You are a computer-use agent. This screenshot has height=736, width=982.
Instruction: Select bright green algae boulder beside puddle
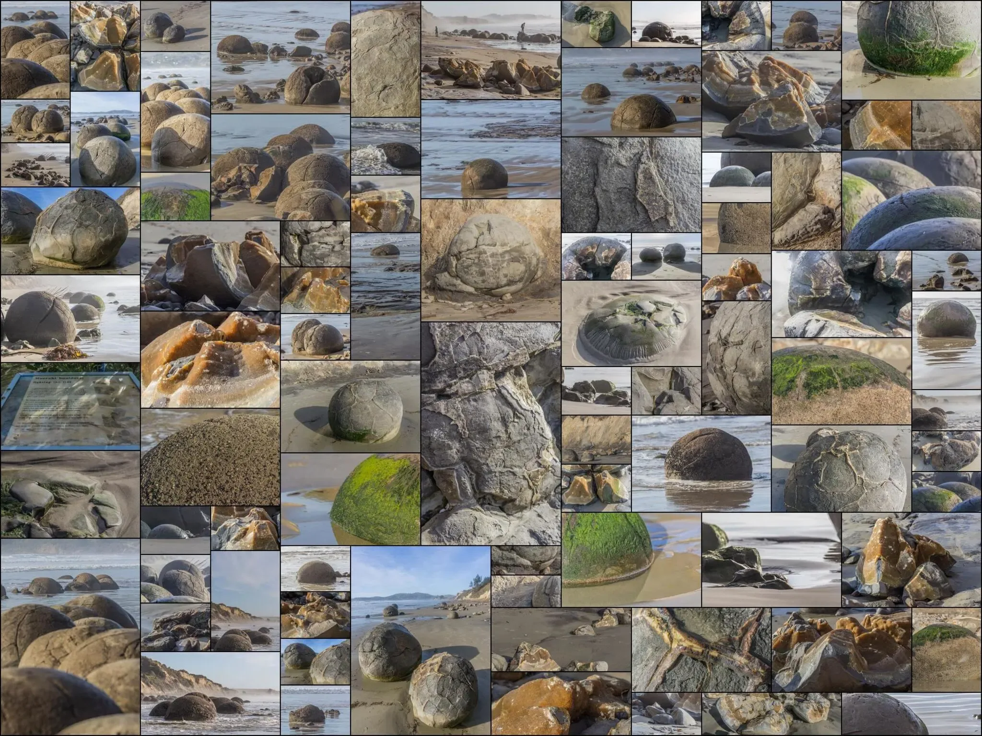pyautogui.click(x=351, y=499)
